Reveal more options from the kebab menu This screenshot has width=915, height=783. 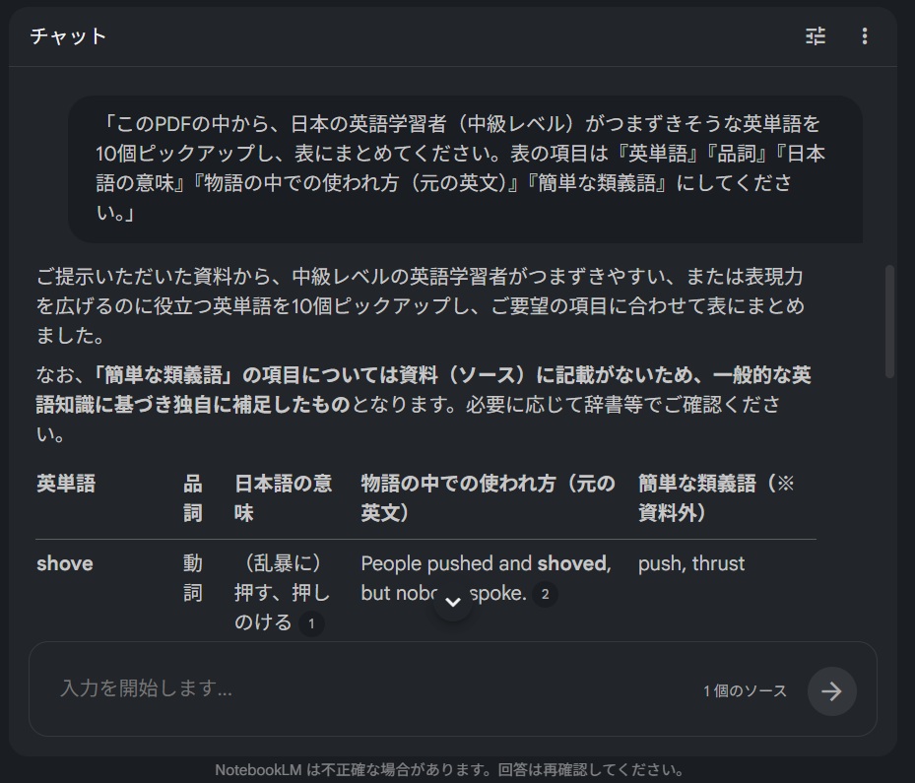(864, 36)
